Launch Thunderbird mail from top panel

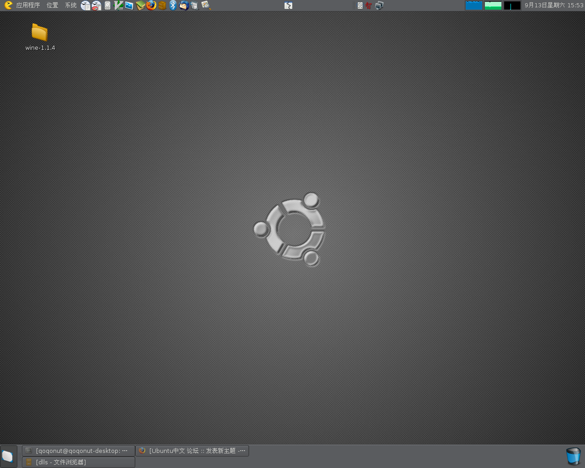point(184,5)
